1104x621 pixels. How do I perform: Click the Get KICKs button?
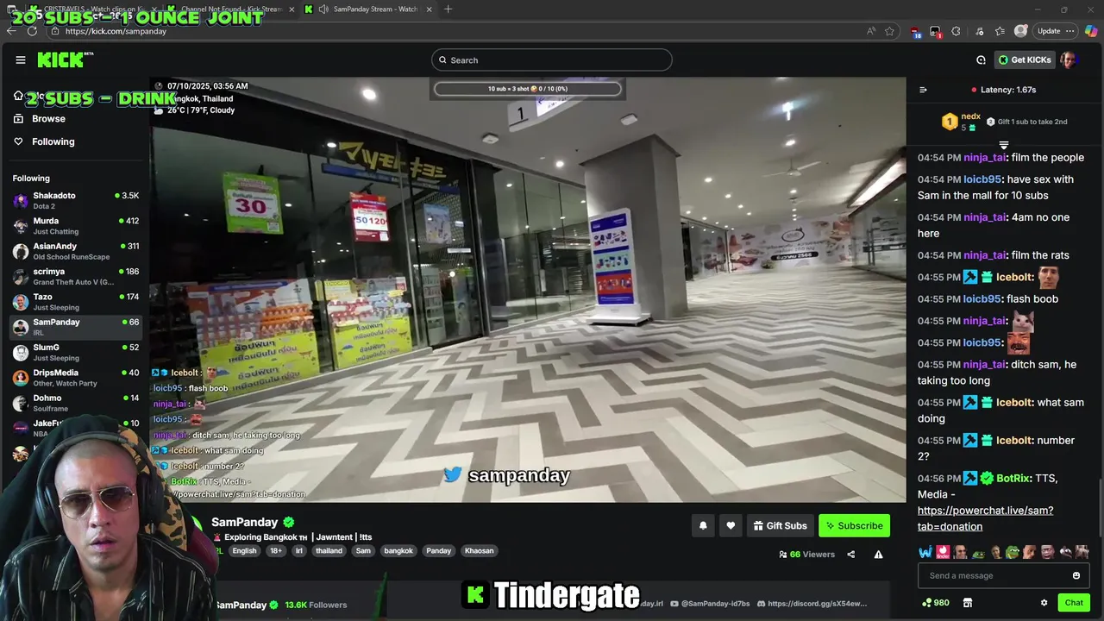(1025, 60)
